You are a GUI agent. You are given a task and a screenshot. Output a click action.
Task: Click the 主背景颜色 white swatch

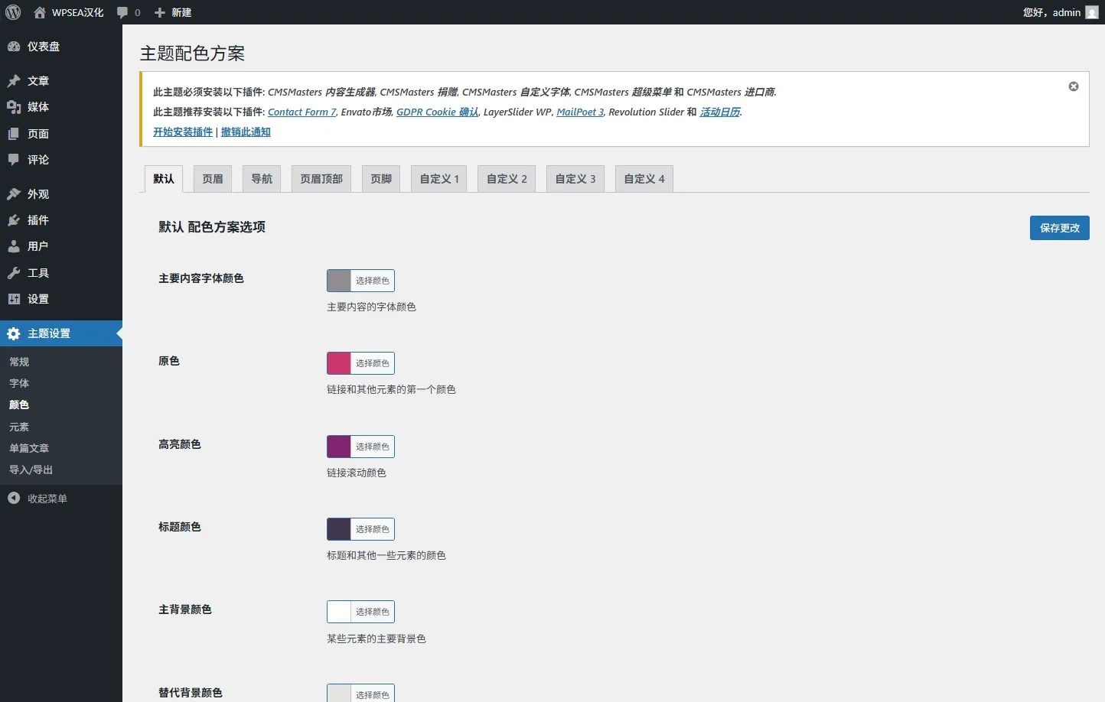tap(339, 612)
